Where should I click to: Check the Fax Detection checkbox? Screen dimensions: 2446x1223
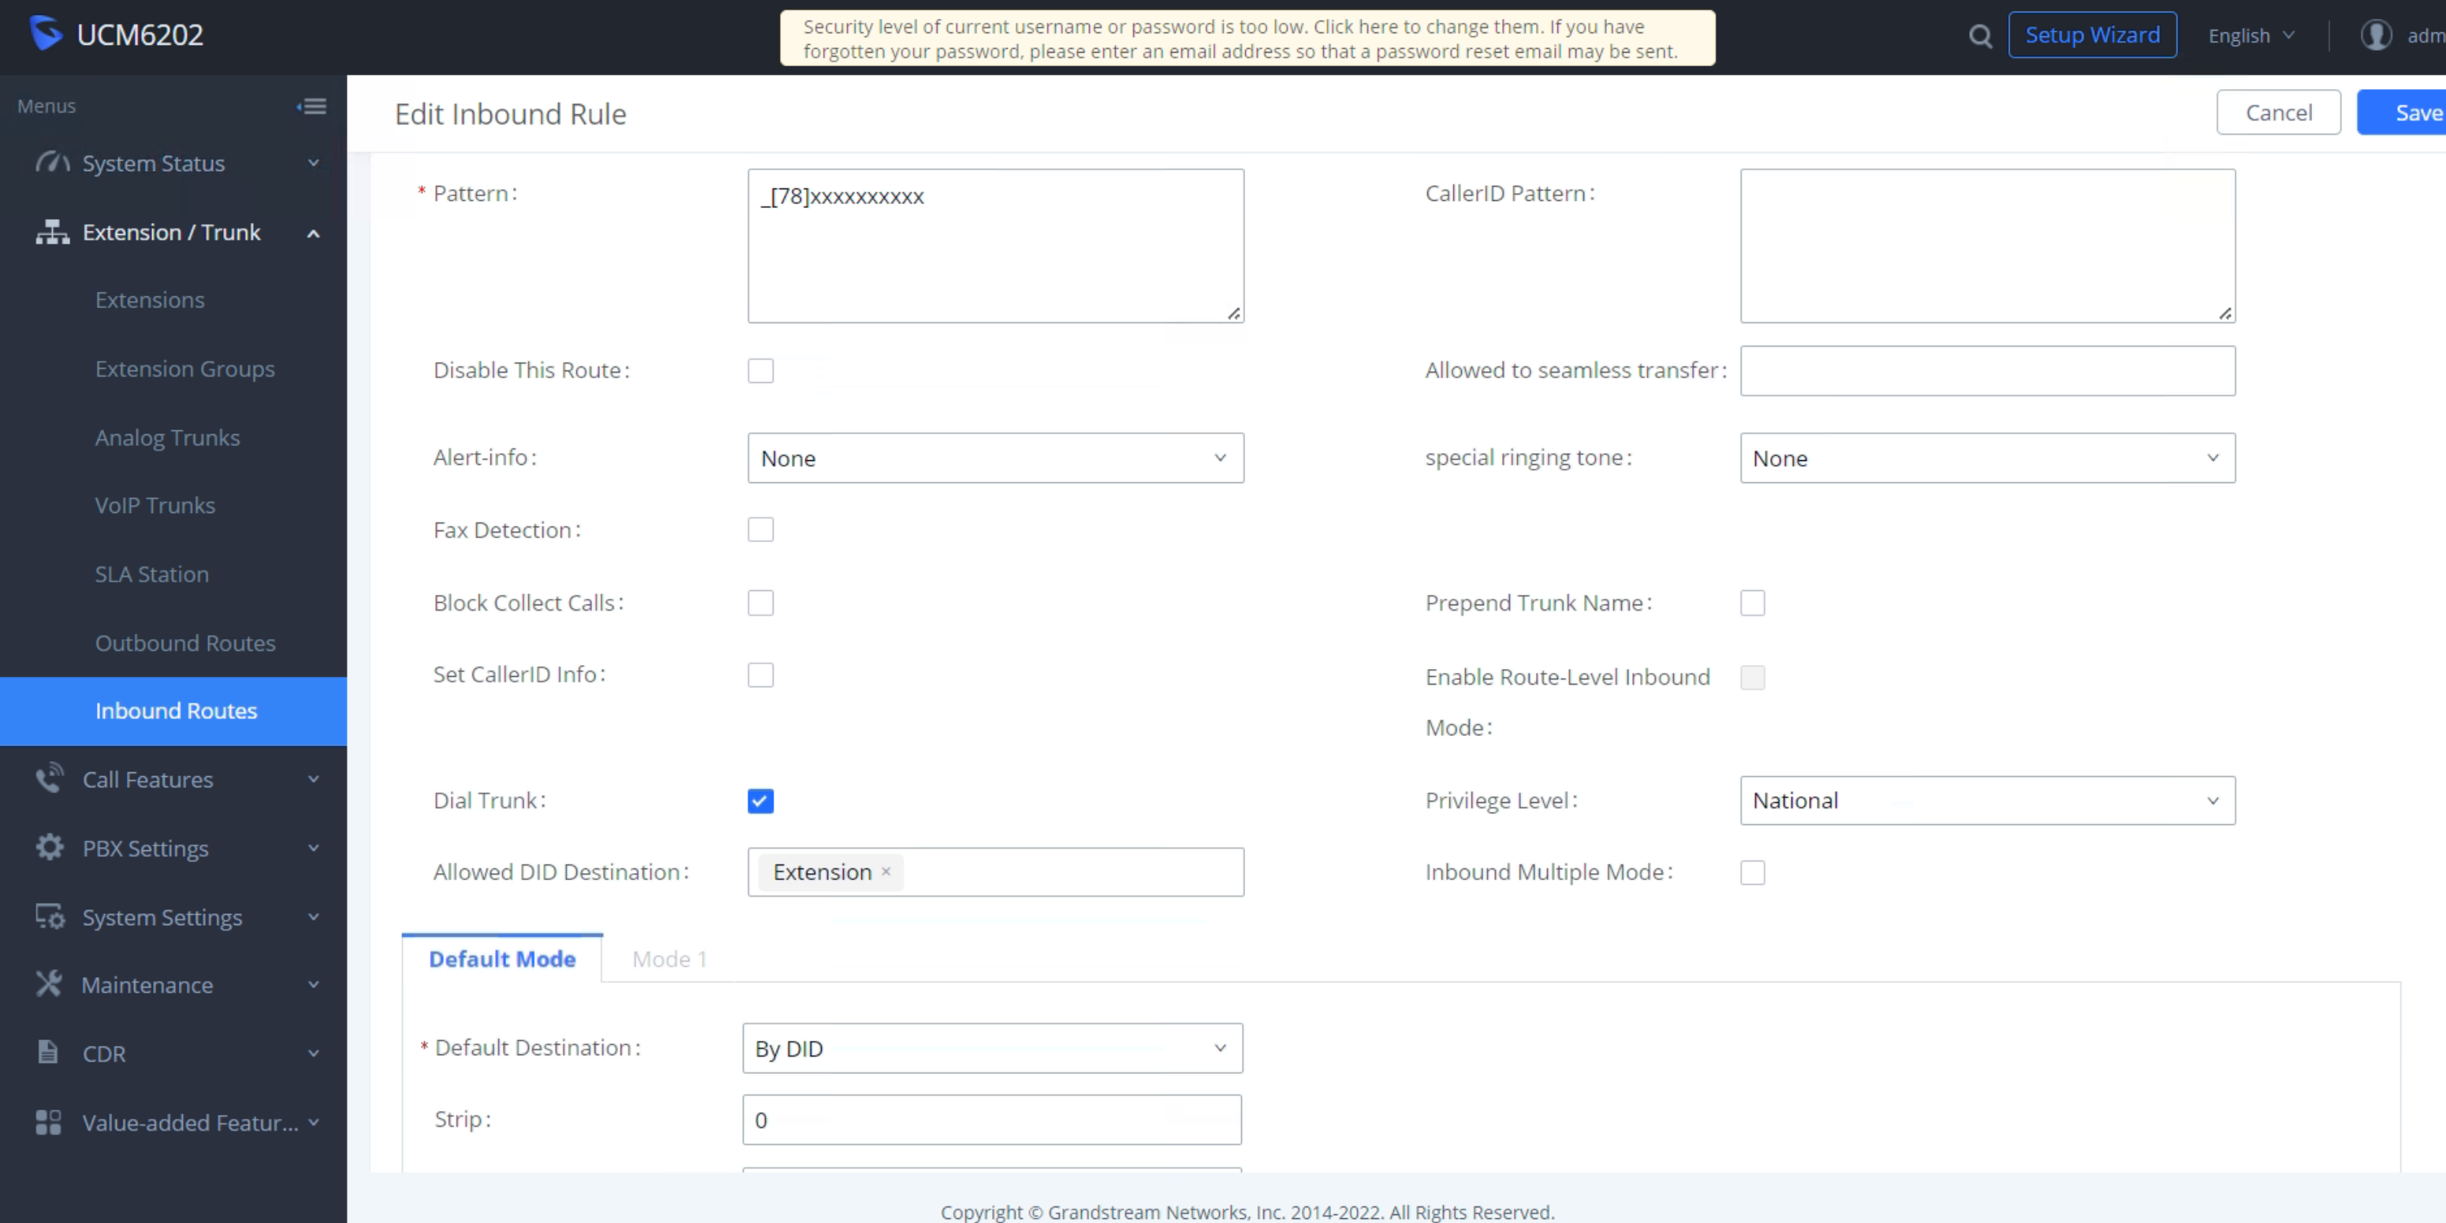(761, 530)
